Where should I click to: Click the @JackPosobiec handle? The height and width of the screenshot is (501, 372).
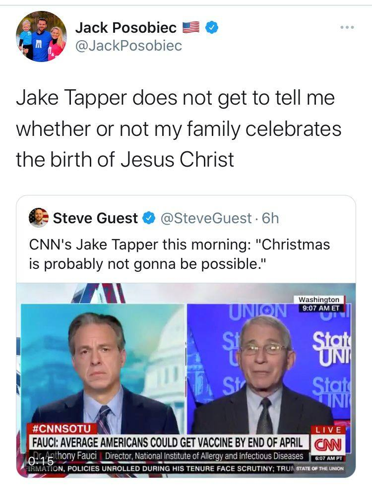tap(128, 46)
